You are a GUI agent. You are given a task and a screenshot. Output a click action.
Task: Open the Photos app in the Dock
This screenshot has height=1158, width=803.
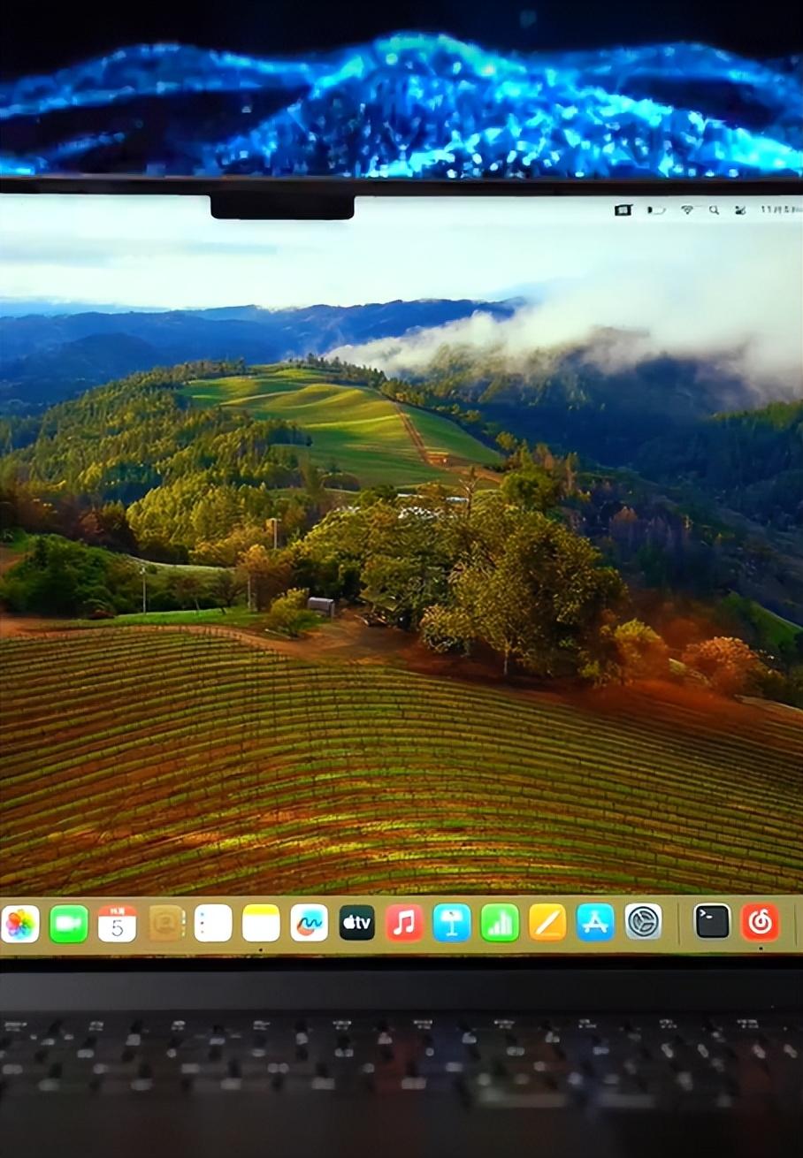[20, 924]
